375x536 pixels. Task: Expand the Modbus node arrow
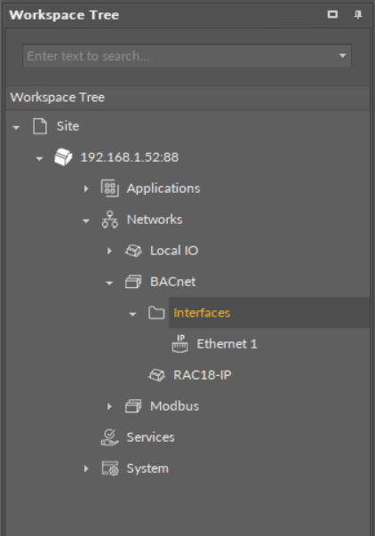109,406
